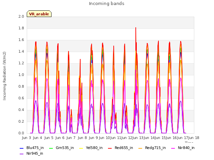This screenshot has height=160, width=214.
Task: Click the Jun 6 x-axis label
Action: [60, 138]
